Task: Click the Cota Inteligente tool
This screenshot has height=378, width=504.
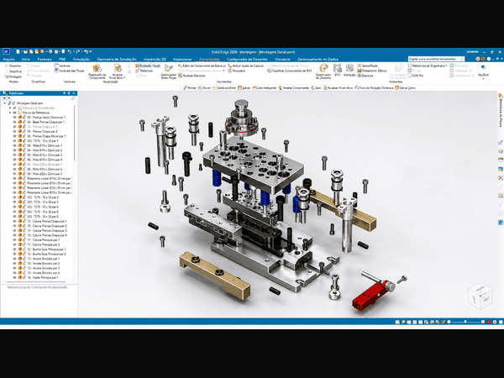Action: (265, 87)
